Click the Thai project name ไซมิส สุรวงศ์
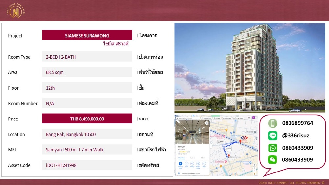 115,44
